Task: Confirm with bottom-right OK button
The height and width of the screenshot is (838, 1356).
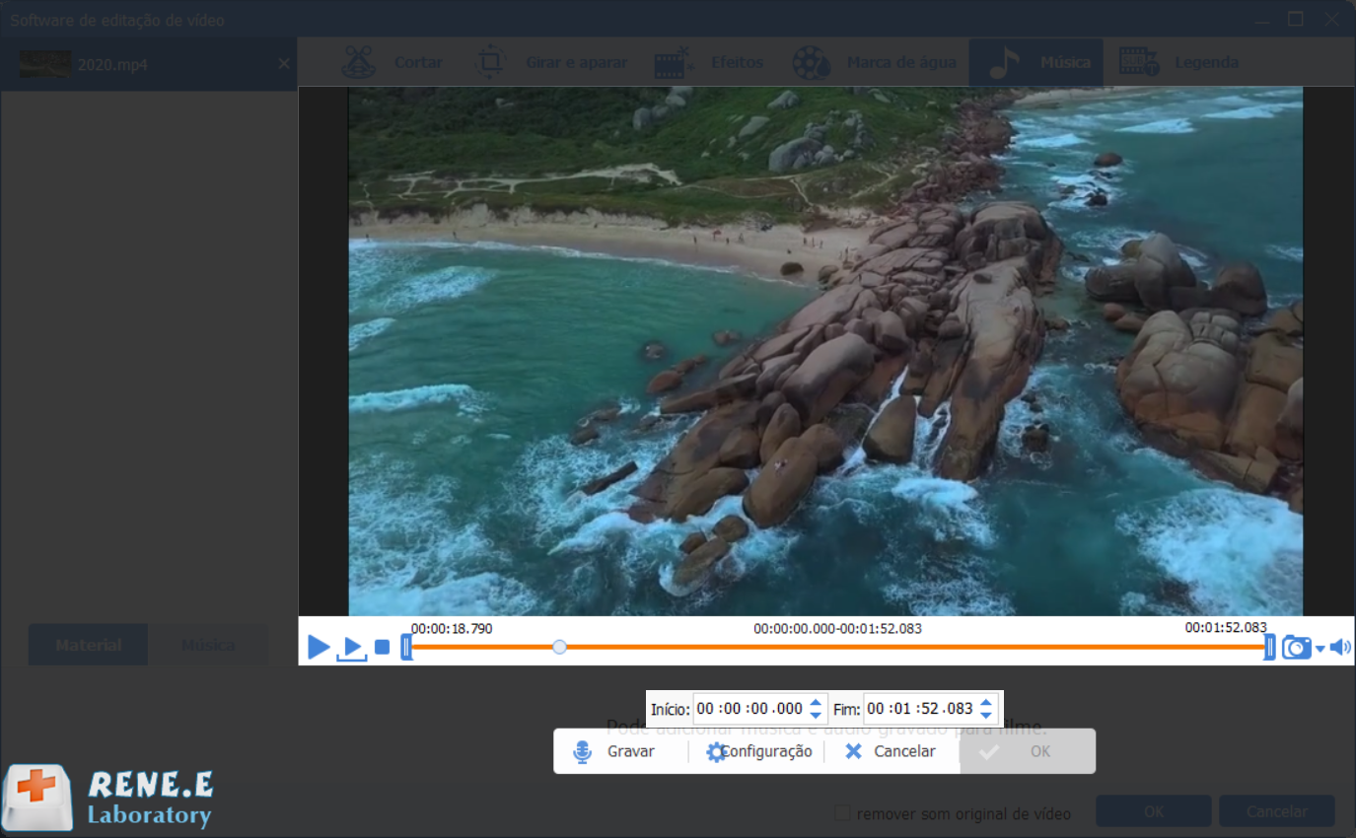Action: (1154, 811)
